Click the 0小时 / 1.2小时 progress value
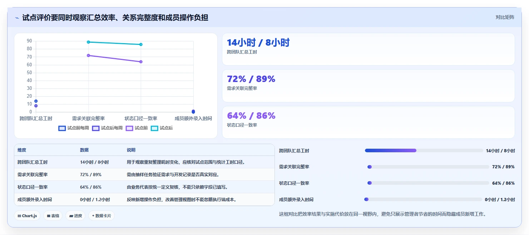 [500, 200]
